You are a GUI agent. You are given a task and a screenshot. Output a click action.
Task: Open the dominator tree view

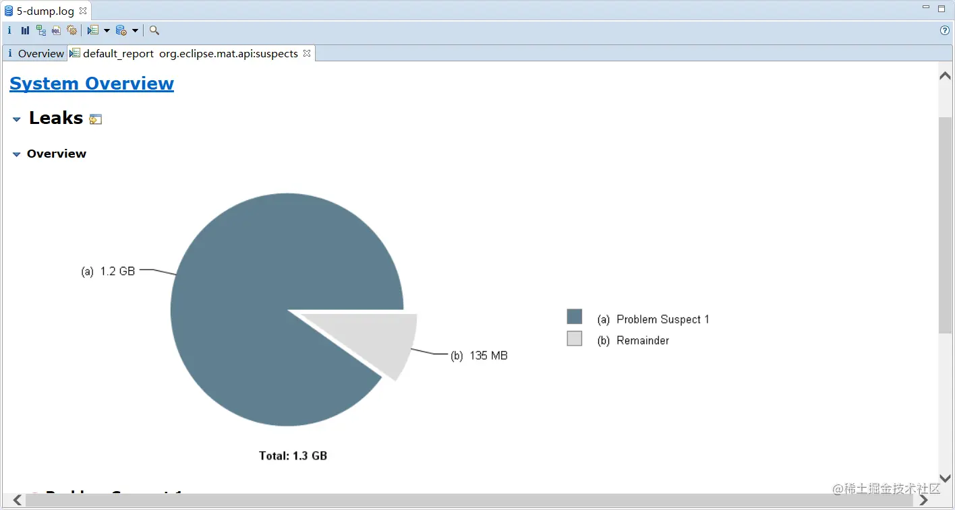[41, 30]
